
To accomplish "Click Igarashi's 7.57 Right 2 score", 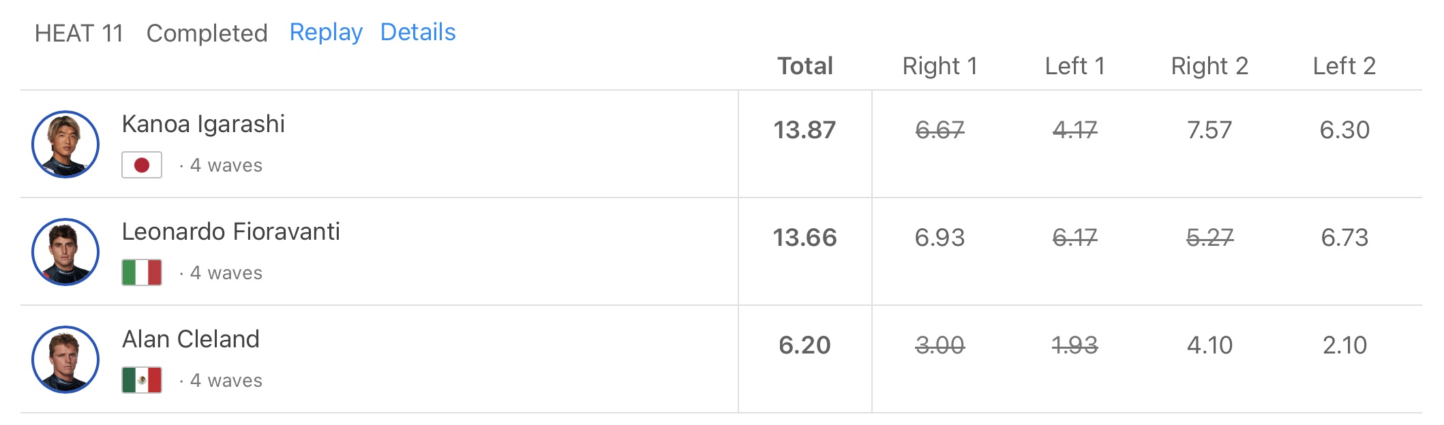I will (1209, 130).
